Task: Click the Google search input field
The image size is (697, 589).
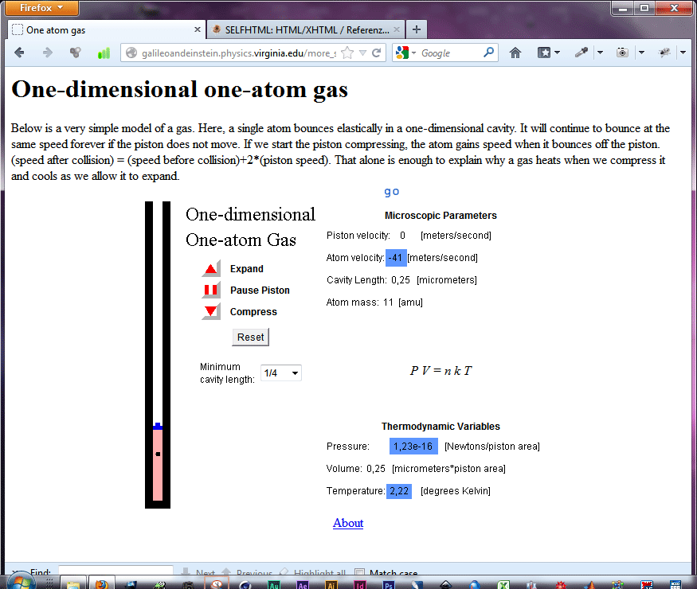Action: point(450,53)
